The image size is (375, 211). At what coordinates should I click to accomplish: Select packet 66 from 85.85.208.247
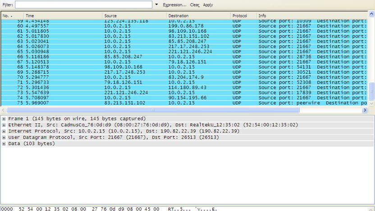coord(184,57)
